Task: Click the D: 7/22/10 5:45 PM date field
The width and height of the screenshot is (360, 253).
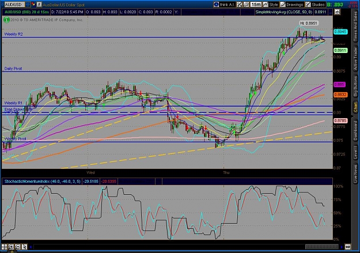Action: tap(67, 12)
